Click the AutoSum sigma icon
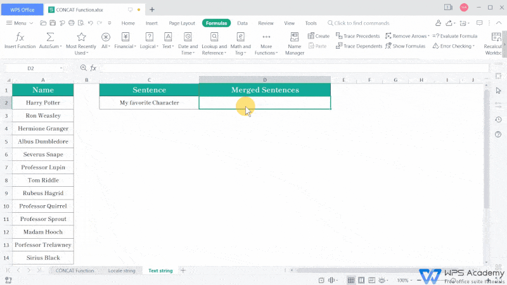The image size is (507, 285). [50, 37]
